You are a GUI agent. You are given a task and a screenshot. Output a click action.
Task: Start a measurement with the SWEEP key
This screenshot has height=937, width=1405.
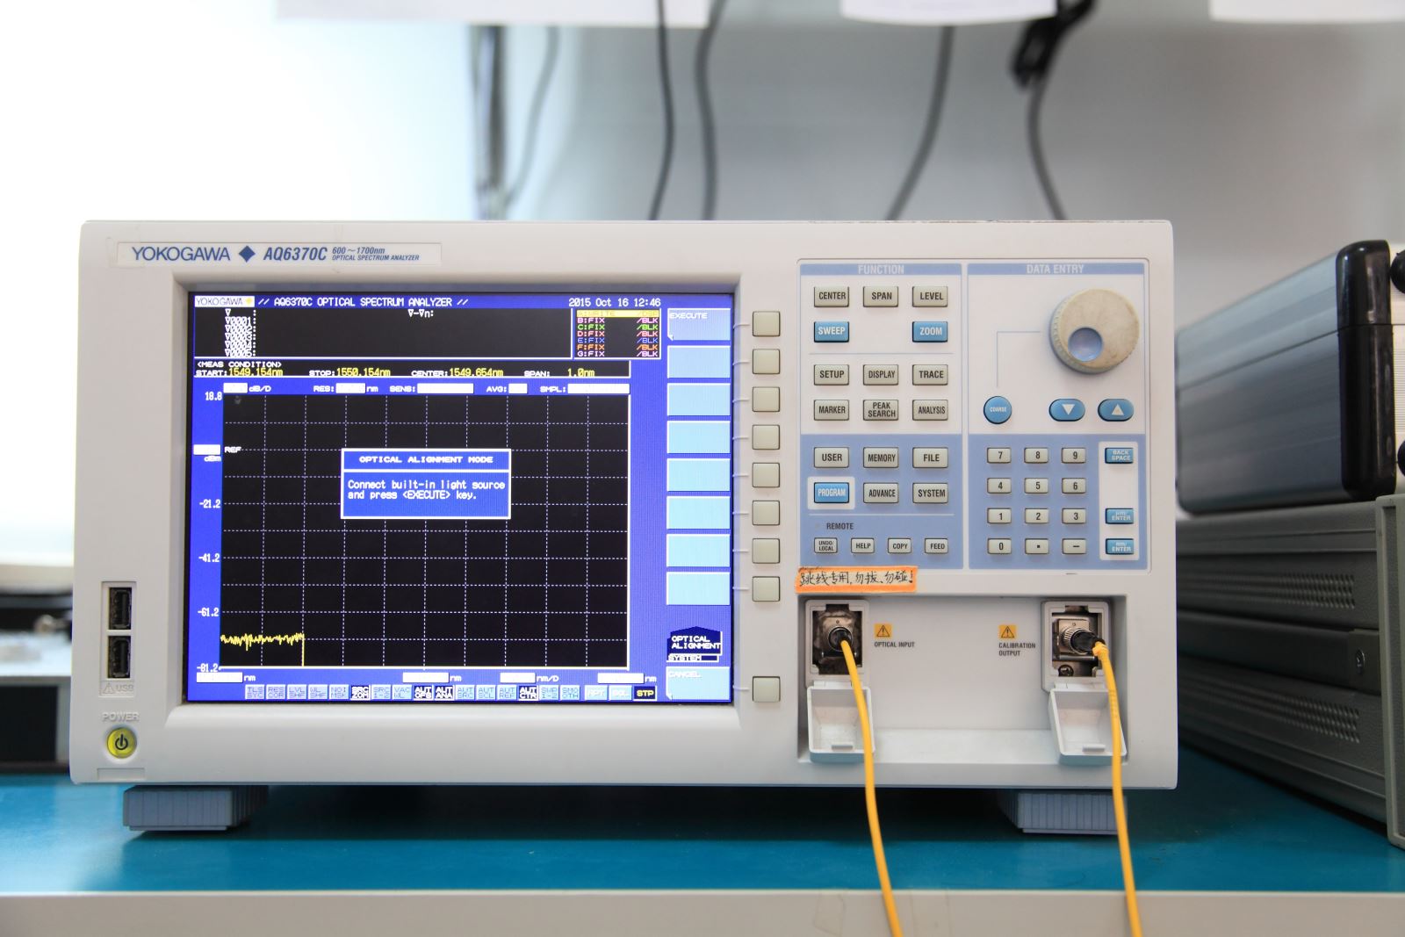(832, 331)
